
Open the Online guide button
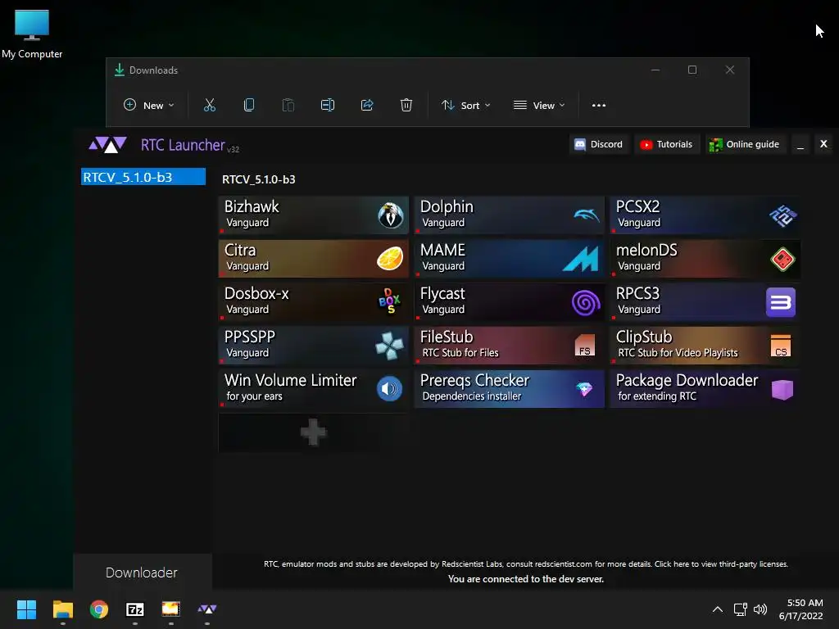[744, 144]
